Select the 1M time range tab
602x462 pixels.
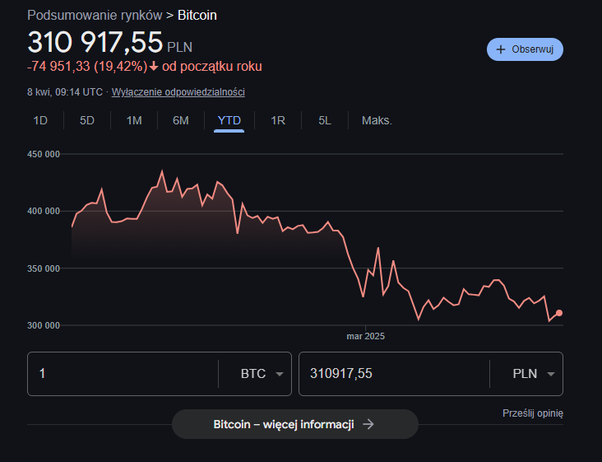tap(134, 121)
